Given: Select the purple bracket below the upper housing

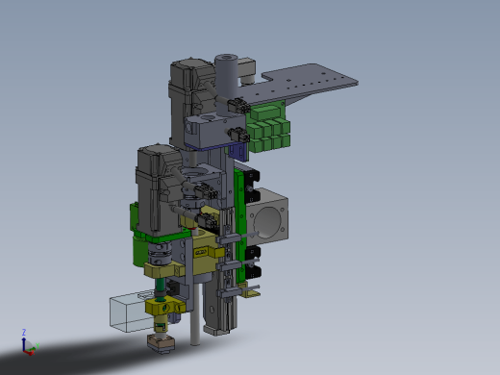Looking at the screenshot, I should click(x=238, y=152).
